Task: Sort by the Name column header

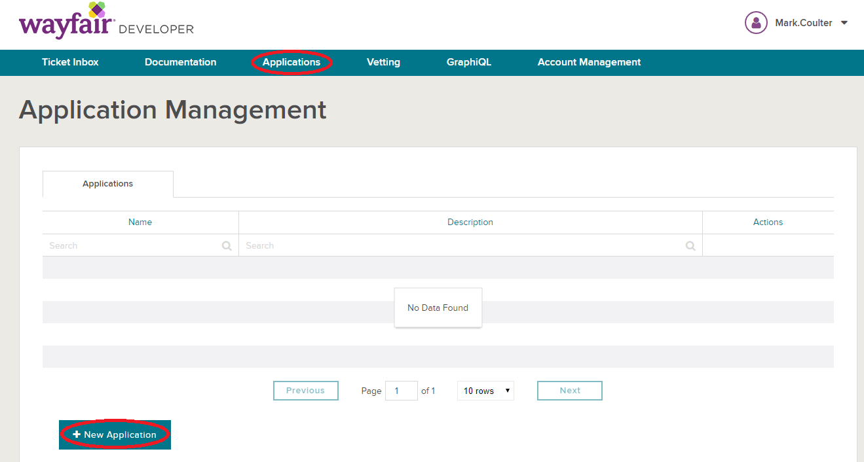Action: 140,222
